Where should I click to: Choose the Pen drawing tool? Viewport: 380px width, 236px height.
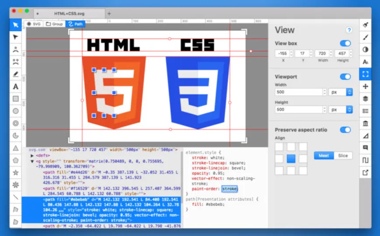coord(15,74)
